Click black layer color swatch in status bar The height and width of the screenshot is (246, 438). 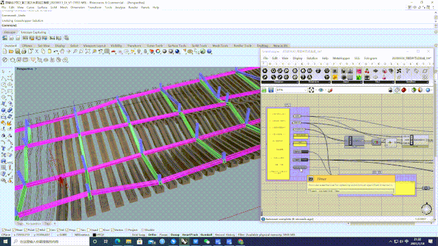click(x=94, y=235)
